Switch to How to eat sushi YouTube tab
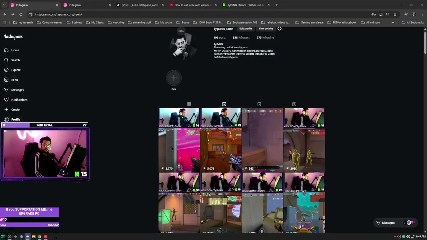The width and height of the screenshot is (427, 240). pyautogui.click(x=193, y=5)
